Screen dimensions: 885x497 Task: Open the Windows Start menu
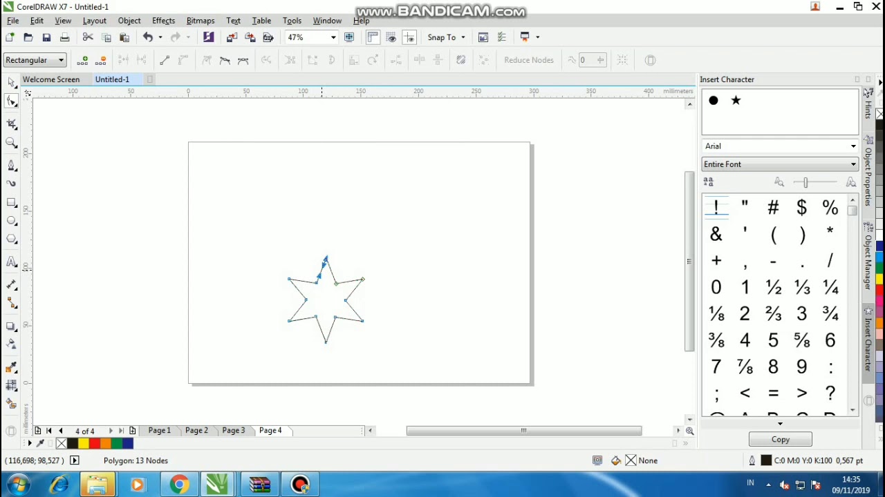click(x=18, y=485)
